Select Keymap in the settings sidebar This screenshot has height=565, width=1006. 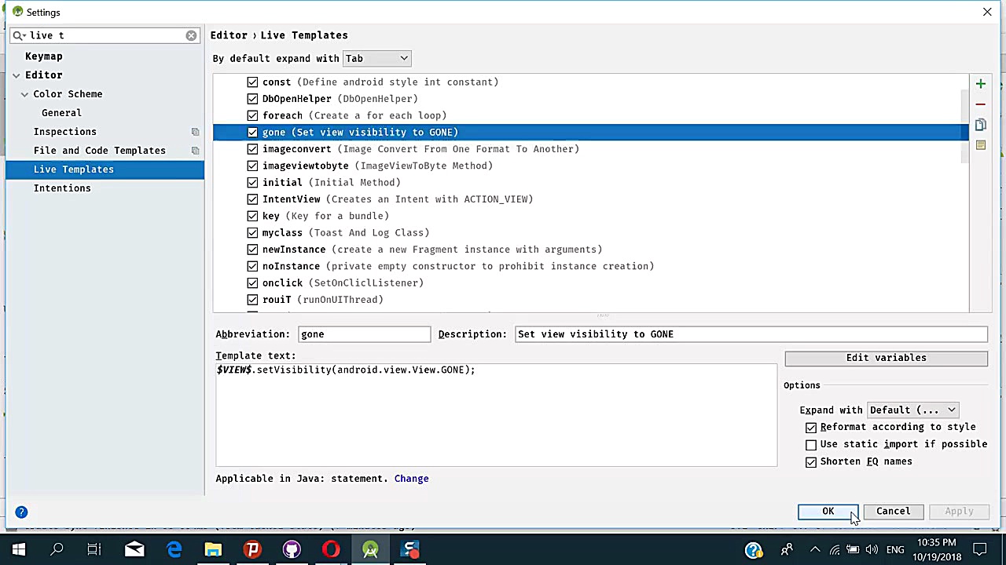(x=44, y=56)
